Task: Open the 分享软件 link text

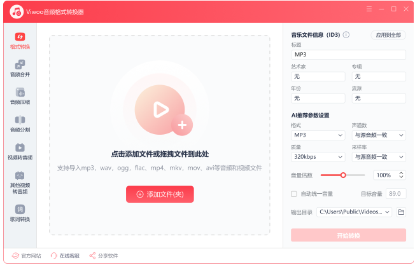Action: 108,255
